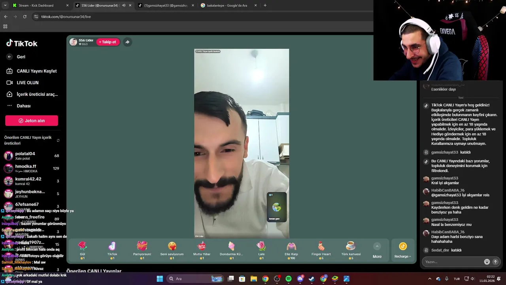Open File Explorer from taskbar
The image size is (506, 285).
[254, 279]
